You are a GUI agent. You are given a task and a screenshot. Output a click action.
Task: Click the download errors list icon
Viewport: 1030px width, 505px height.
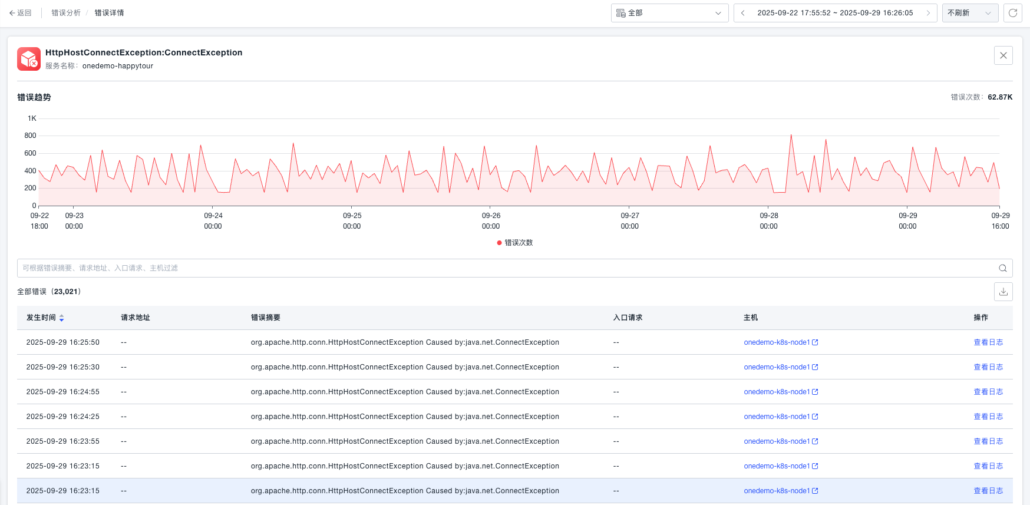click(1003, 292)
